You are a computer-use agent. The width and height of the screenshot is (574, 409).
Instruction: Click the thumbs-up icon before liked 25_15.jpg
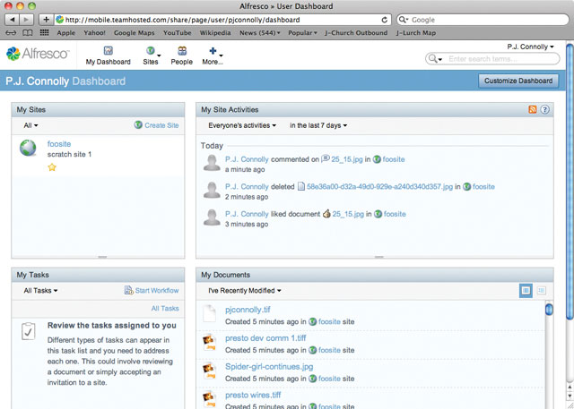point(326,214)
